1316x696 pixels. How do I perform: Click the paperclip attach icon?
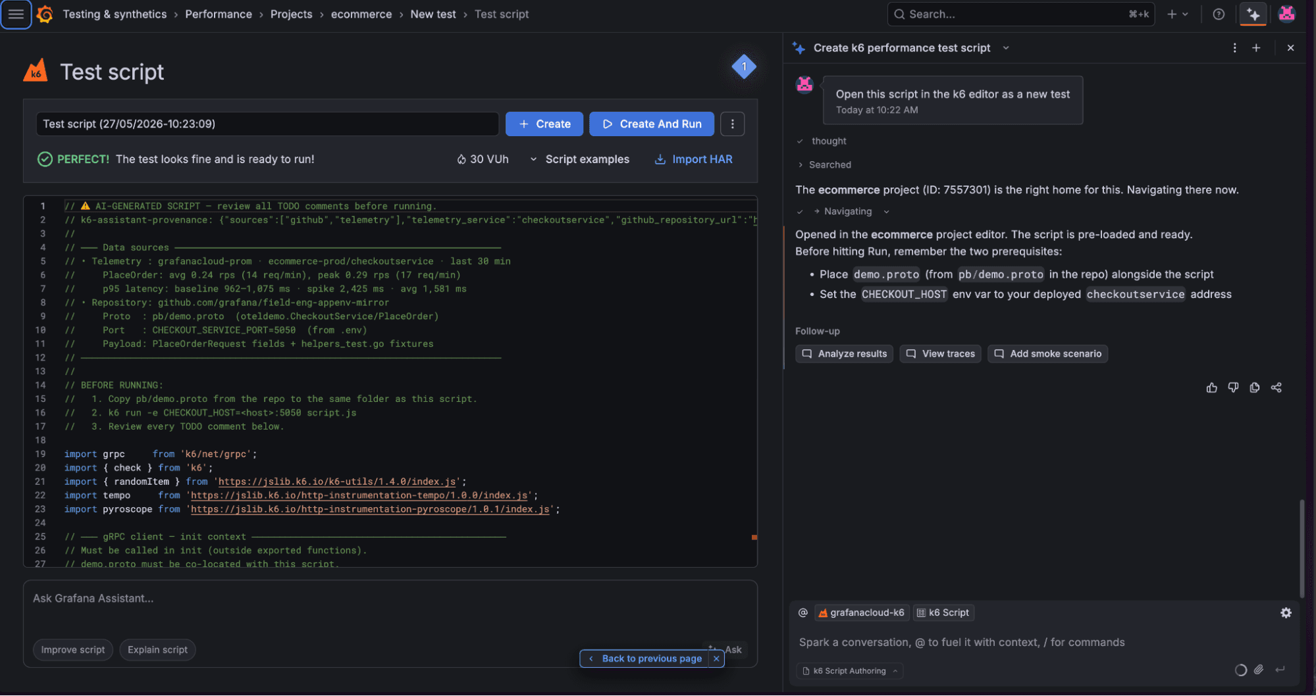(1259, 670)
